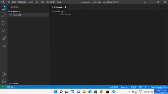Select main.cpp in the Explorer tree
This screenshot has width=168, height=94.
pyautogui.click(x=29, y=15)
